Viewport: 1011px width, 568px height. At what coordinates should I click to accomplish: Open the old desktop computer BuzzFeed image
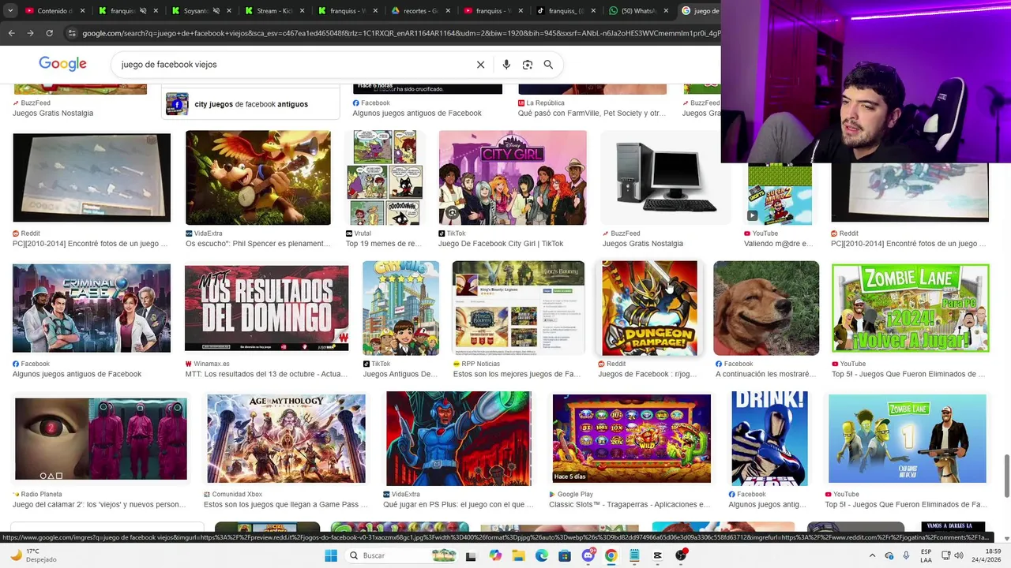[666, 177]
